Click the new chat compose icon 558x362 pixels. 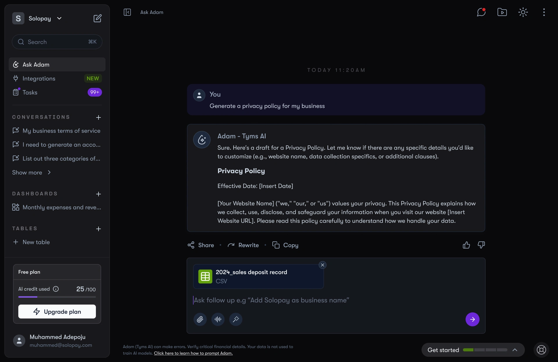point(97,18)
